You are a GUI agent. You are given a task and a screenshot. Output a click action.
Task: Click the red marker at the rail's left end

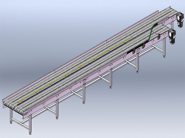pyautogui.click(x=17, y=105)
